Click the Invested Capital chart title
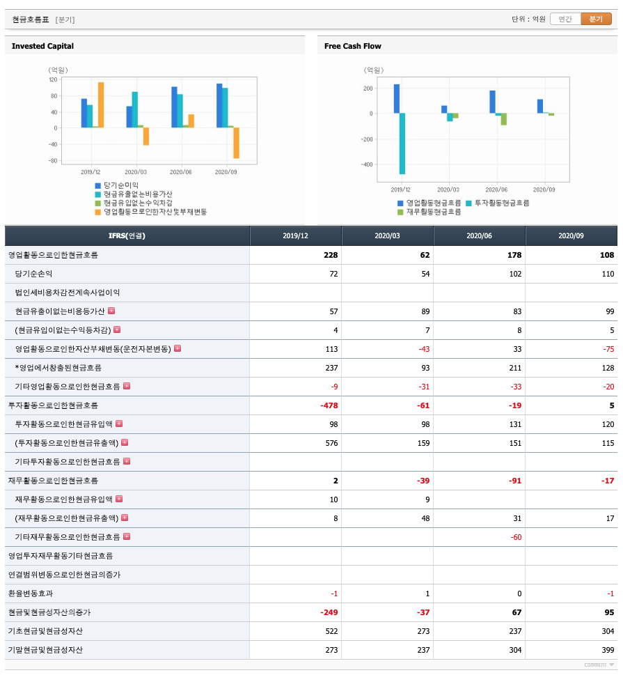The width and height of the screenshot is (623, 675). coord(42,46)
